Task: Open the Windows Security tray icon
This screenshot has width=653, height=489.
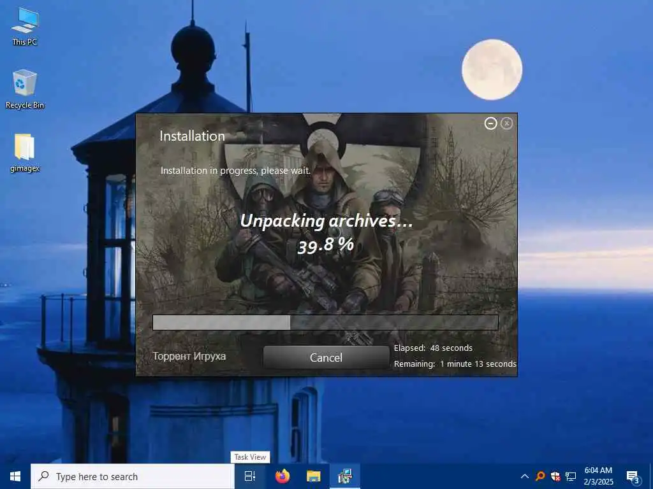Action: pyautogui.click(x=555, y=476)
